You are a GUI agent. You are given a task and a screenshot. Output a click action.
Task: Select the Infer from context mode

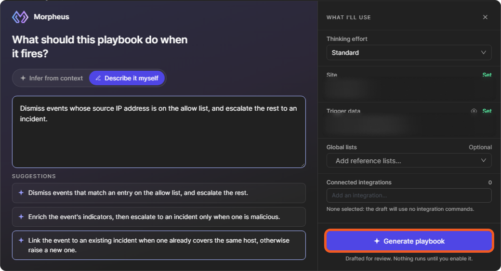(52, 78)
